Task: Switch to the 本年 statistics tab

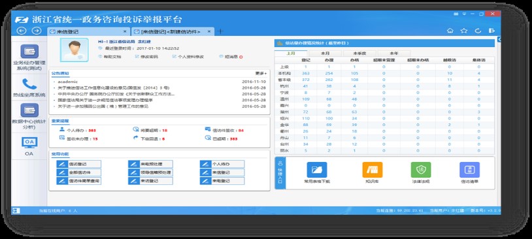Action: [394, 54]
